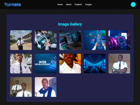
Task: Open the Projects nav link
Action: (78, 4)
